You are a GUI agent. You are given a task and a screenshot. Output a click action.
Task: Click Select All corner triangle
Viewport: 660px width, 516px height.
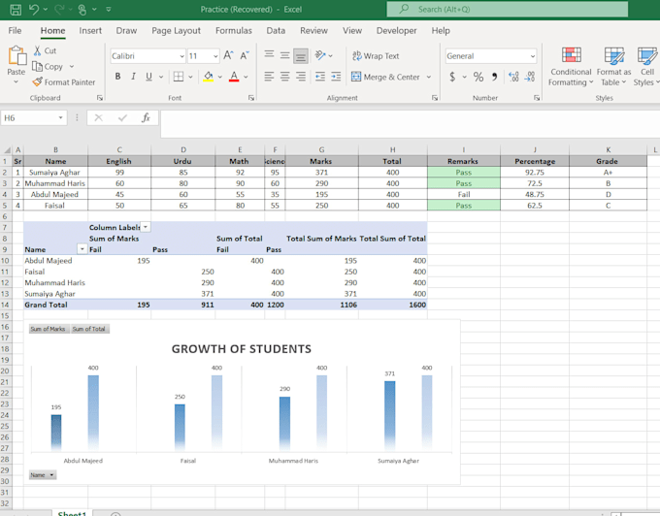click(x=7, y=149)
